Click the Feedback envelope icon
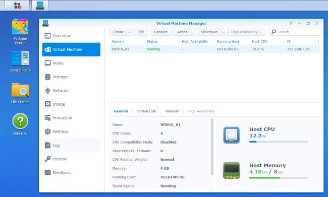The image size is (328, 197). 48,172
